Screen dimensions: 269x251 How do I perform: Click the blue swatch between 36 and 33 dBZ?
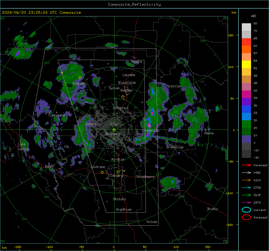pos(246,109)
